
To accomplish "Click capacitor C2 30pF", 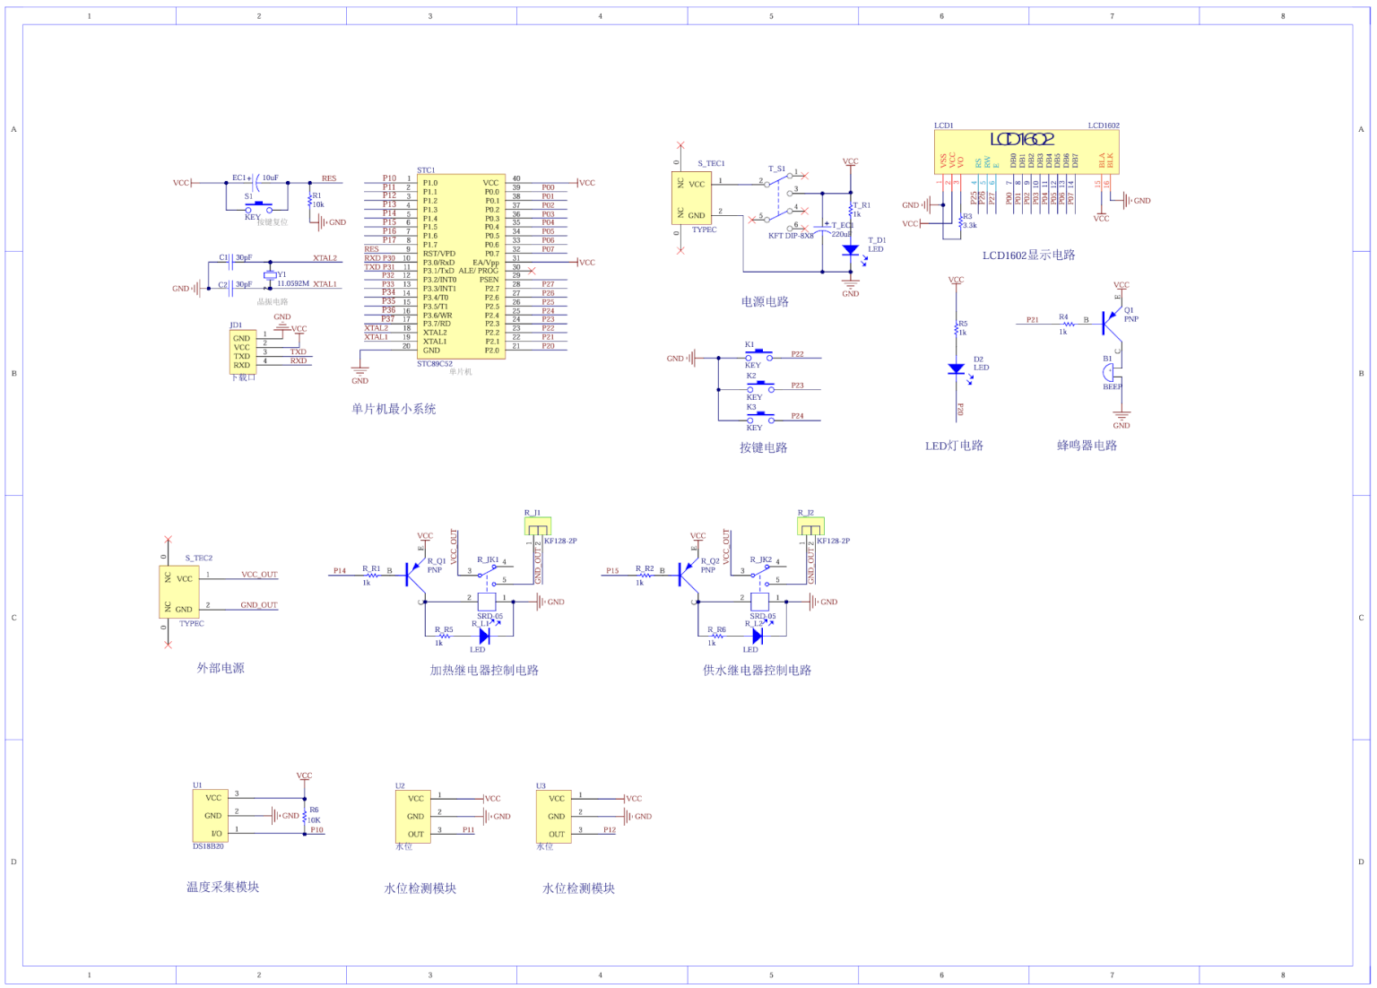I will pyautogui.click(x=232, y=288).
